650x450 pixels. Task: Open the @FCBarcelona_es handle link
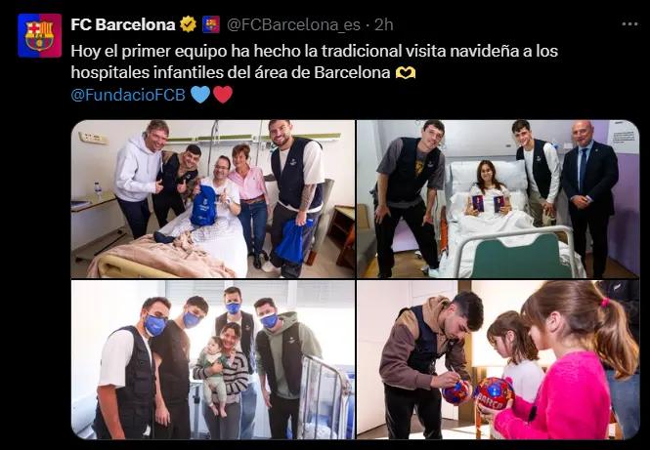(293, 25)
